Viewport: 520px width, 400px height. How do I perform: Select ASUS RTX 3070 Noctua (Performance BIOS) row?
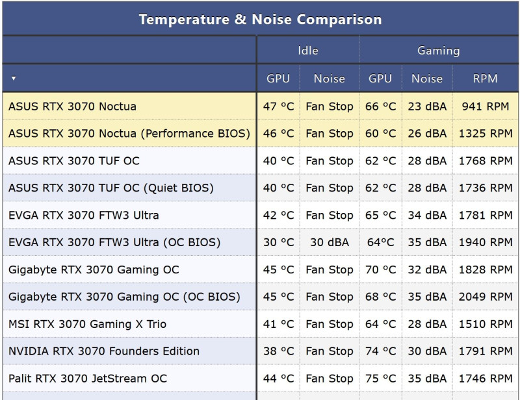(x=261, y=134)
